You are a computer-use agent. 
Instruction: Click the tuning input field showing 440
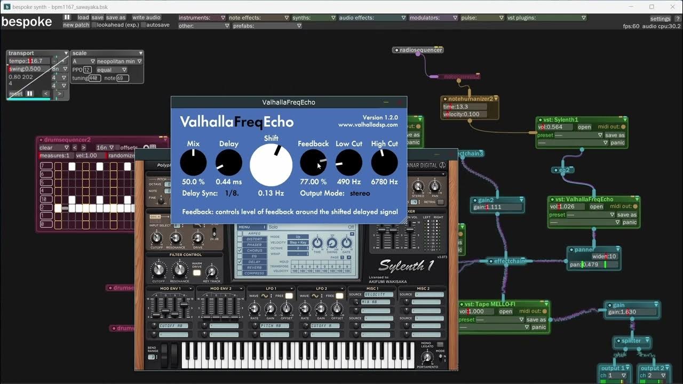pyautogui.click(x=94, y=78)
